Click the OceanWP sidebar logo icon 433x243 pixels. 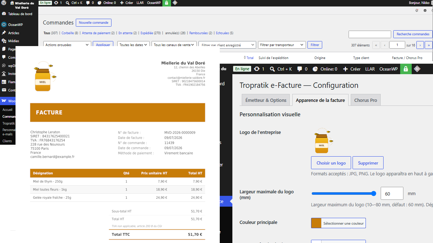[x=4, y=24]
